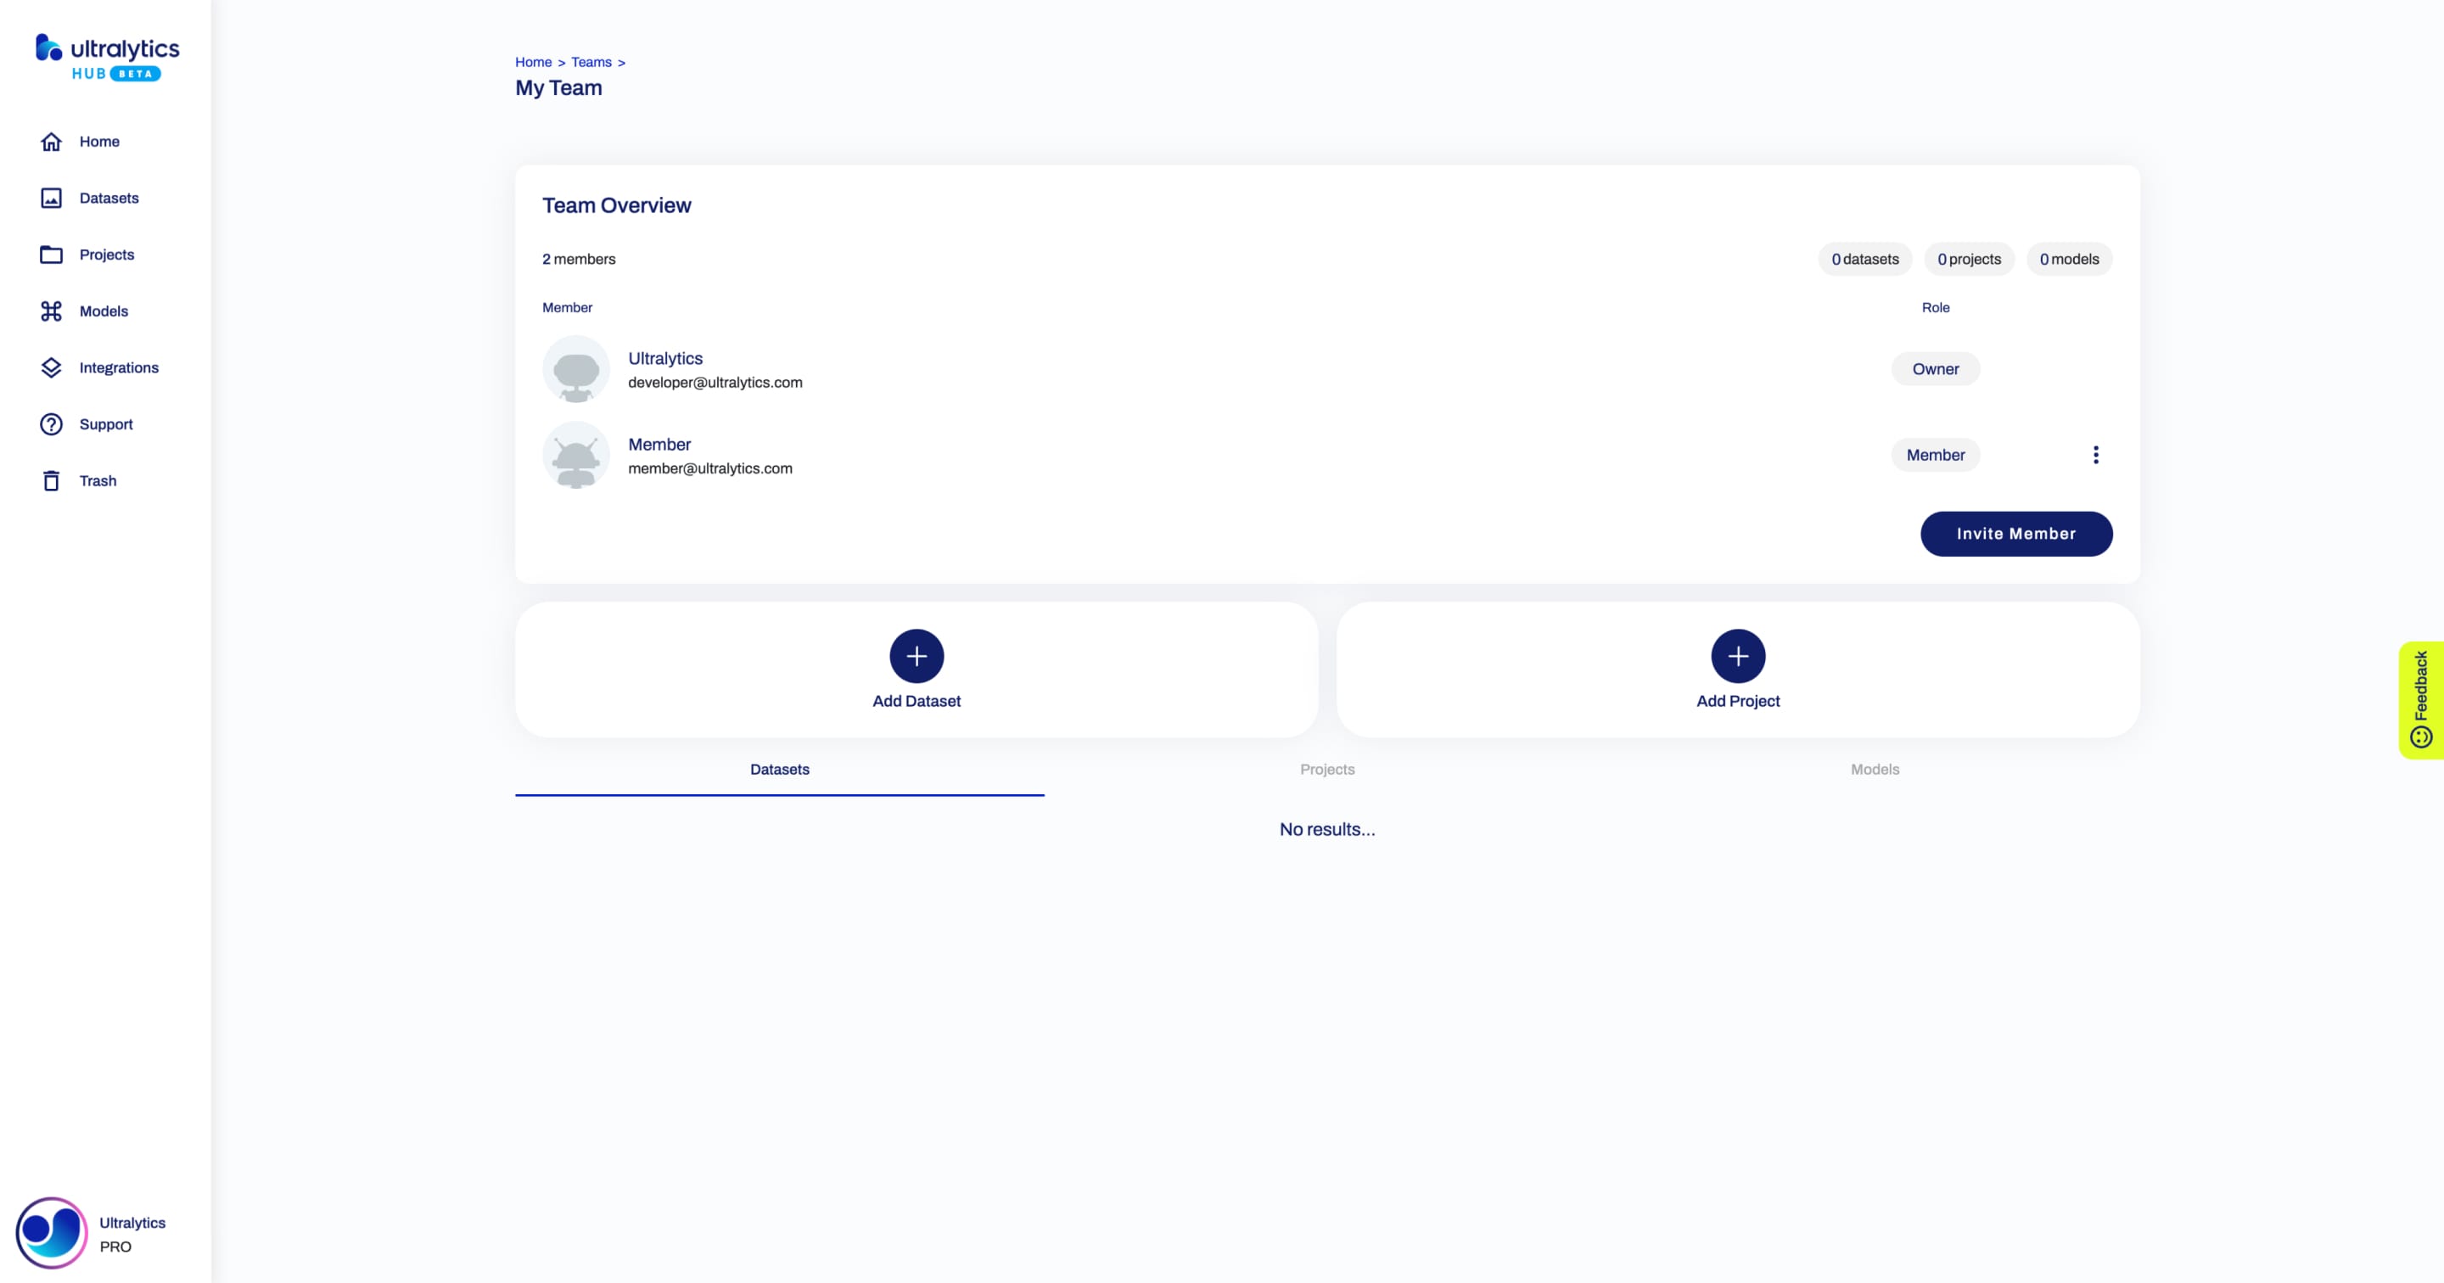
Task: Click the Add Project plus button
Action: coord(1738,656)
